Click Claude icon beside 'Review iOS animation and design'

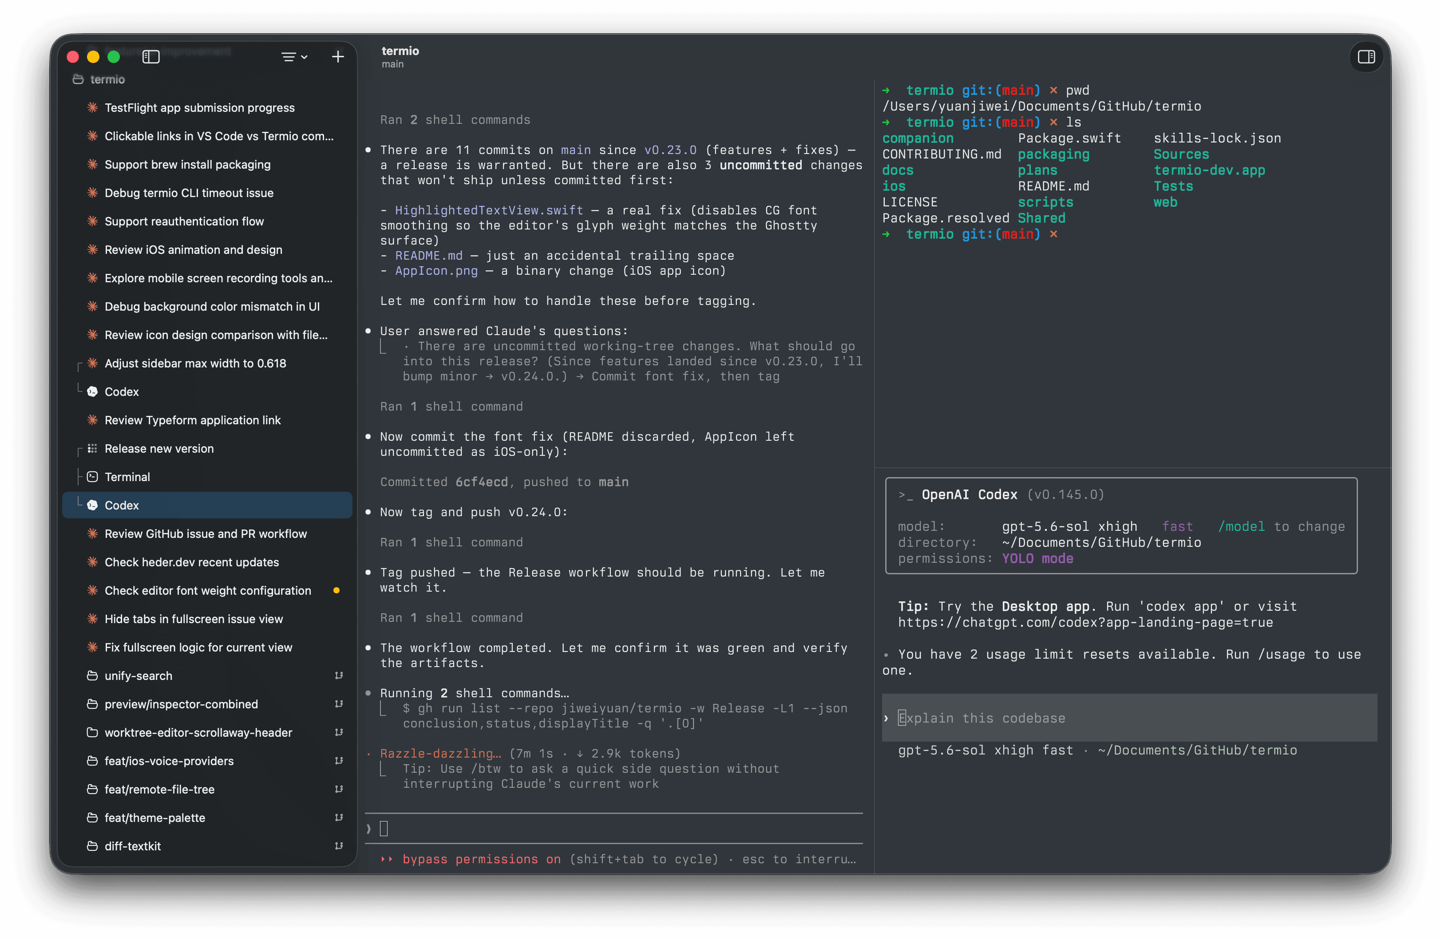click(92, 249)
